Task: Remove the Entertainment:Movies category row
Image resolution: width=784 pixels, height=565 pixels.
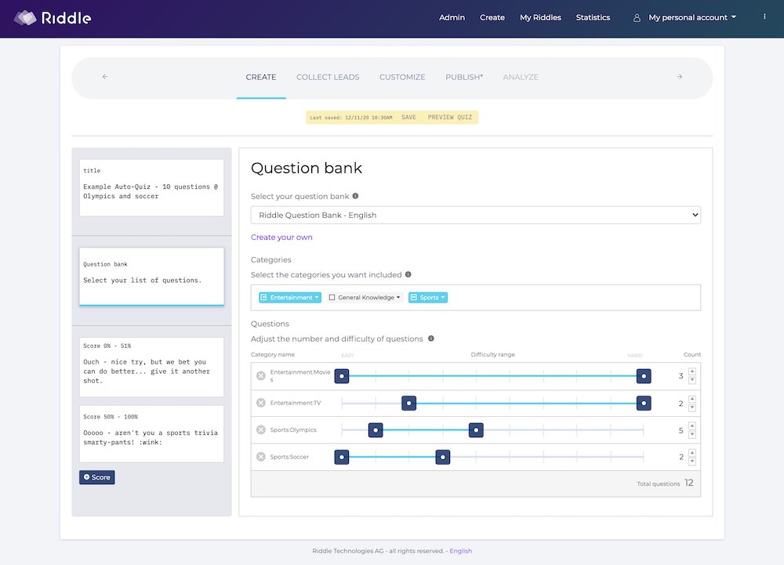Action: point(260,375)
